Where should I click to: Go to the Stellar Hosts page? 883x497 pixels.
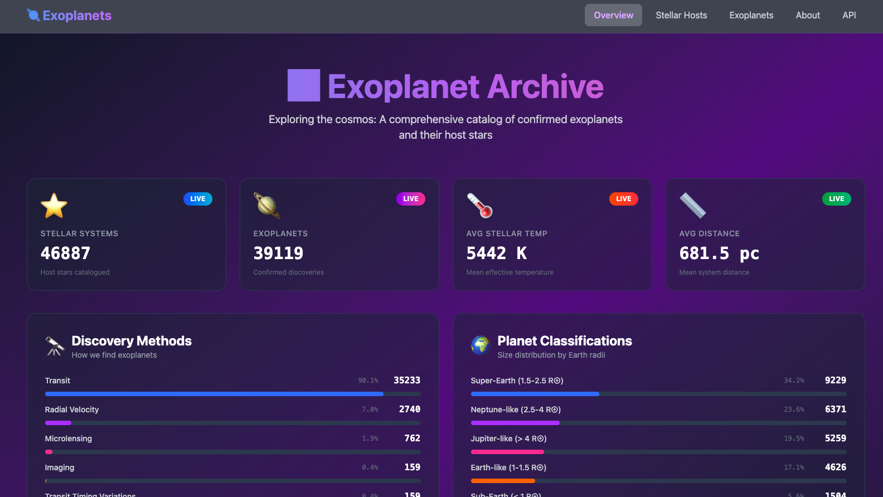pos(681,15)
